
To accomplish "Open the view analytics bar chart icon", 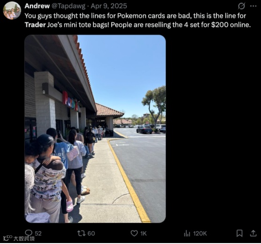I will pos(187,234).
